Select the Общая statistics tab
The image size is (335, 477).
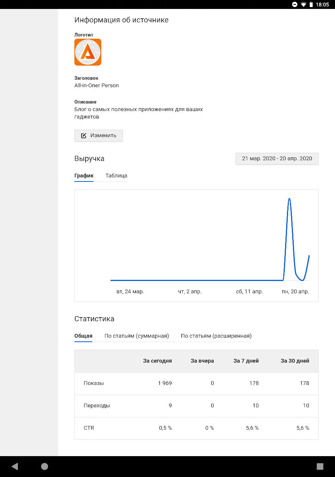pos(83,336)
